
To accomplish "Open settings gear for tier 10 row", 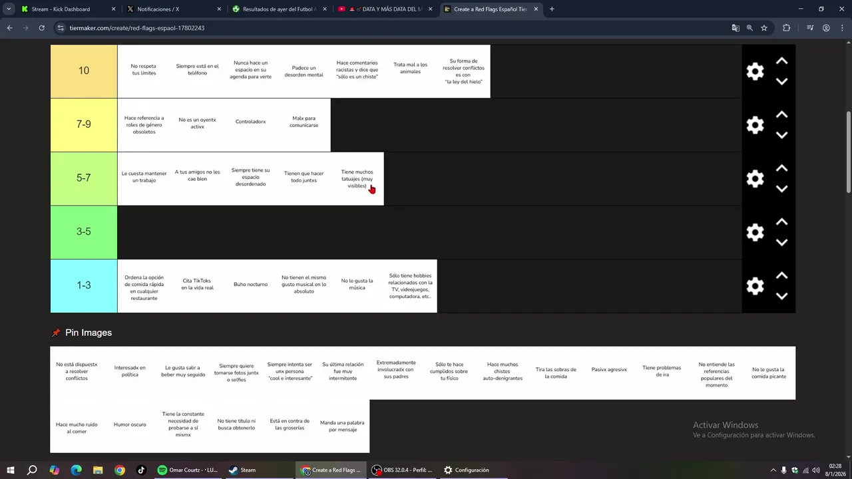I will (x=755, y=71).
